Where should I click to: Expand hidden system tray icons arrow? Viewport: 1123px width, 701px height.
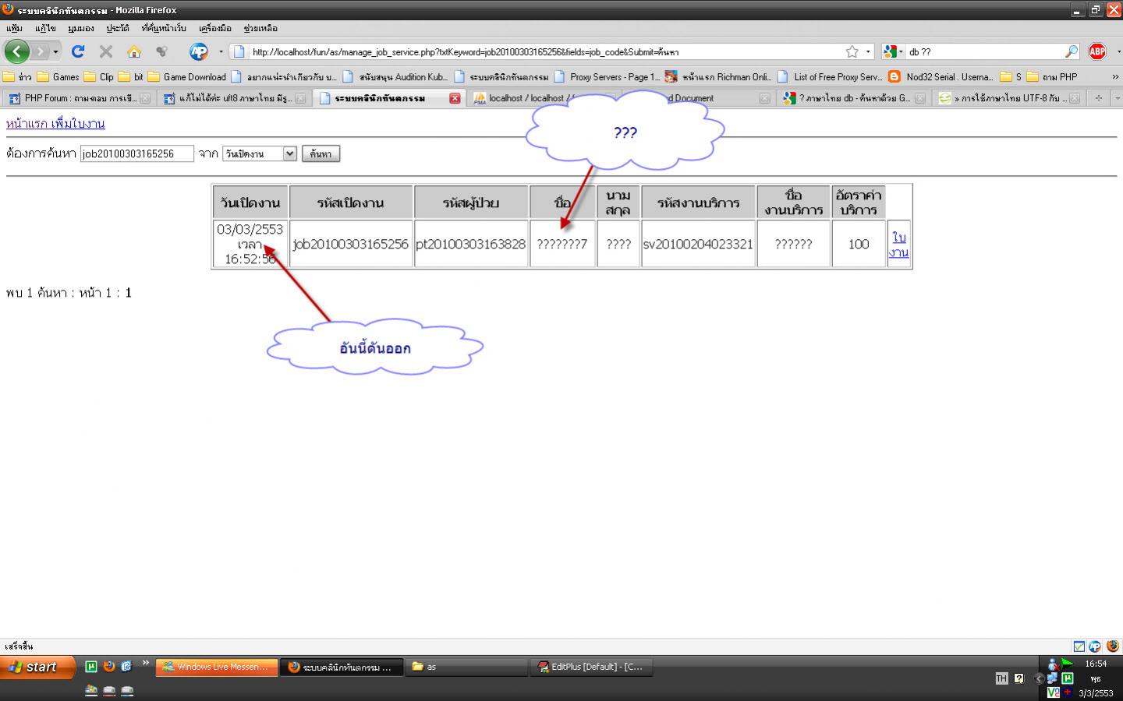1038,678
